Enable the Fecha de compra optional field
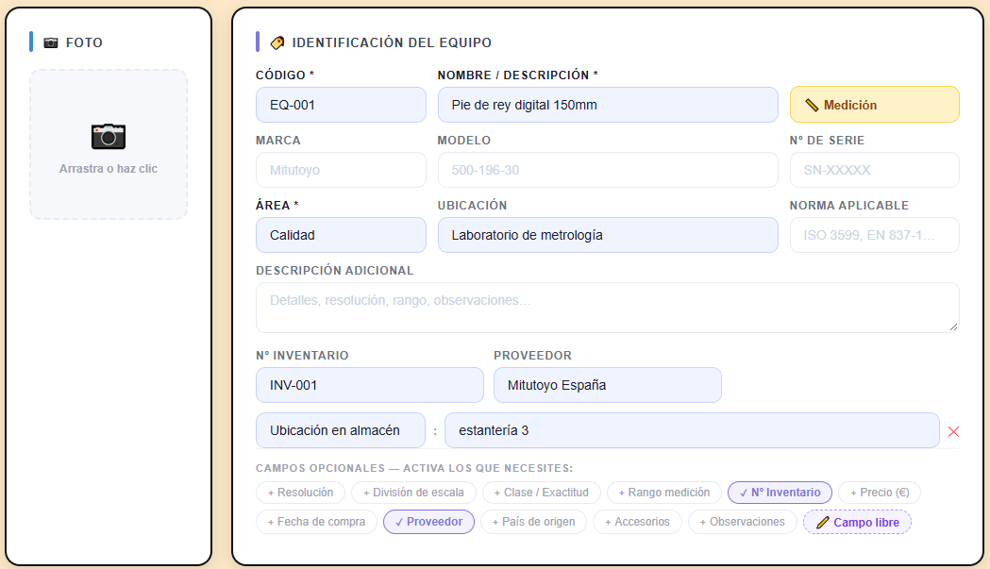Viewport: 990px width, 569px height. 316,522
